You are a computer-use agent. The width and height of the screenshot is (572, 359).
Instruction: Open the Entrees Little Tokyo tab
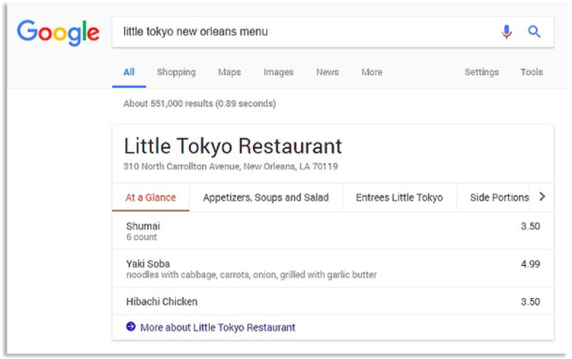[400, 197]
